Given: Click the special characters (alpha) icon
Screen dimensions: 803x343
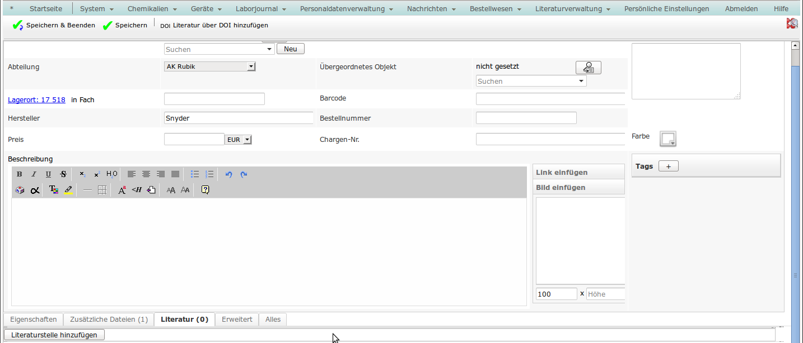Looking at the screenshot, I should [x=35, y=190].
